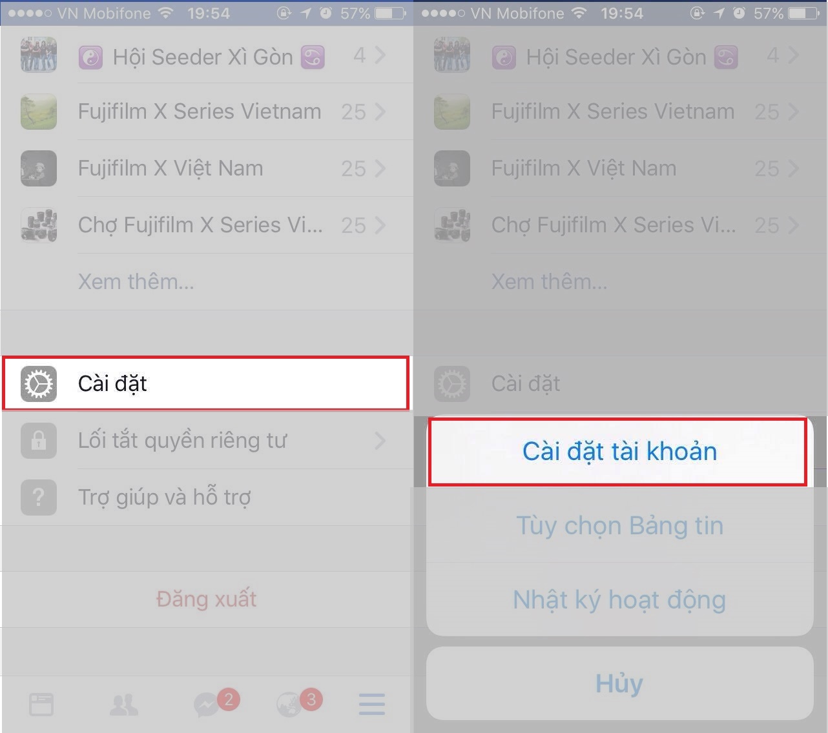Screen dimensions: 828x733
Task: Expand the Fujifilm X Series Vietnam chevron
Action: [x=380, y=112]
